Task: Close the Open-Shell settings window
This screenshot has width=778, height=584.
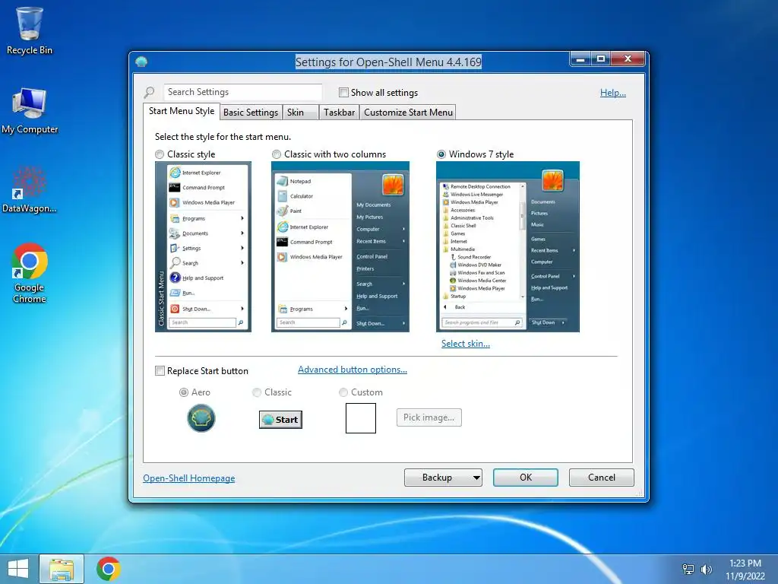Action: 628,59
